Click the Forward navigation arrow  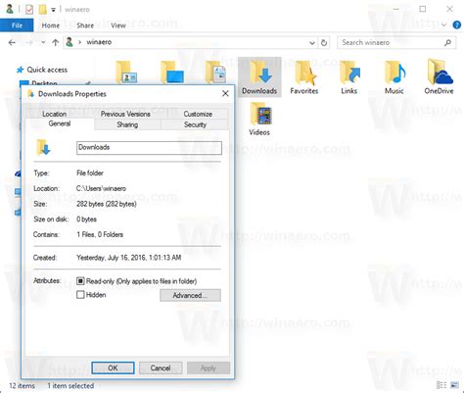pyautogui.click(x=29, y=42)
